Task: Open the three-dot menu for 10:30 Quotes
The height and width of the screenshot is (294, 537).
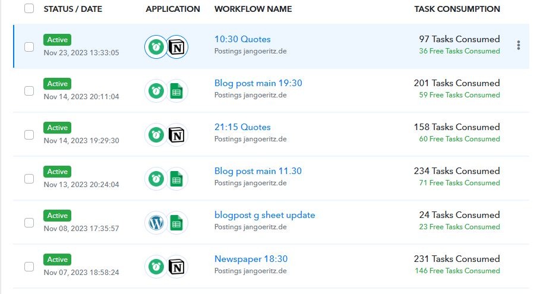Action: point(519,45)
